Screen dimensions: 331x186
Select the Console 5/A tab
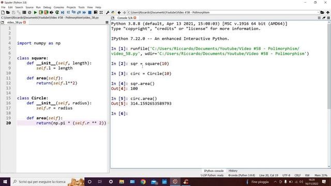(x=125, y=18)
